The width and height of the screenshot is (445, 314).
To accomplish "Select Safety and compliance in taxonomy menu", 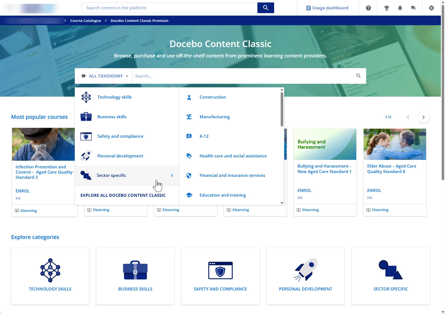I will point(127,136).
